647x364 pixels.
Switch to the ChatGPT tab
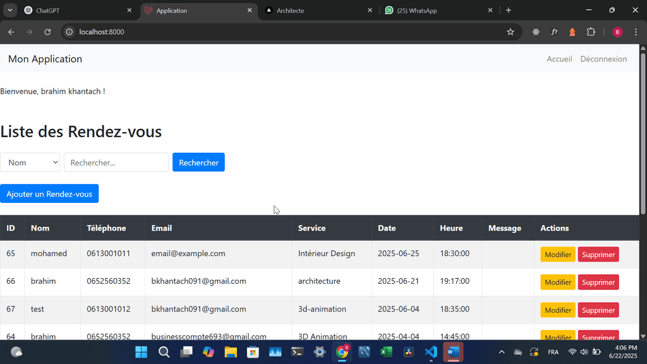coord(76,10)
